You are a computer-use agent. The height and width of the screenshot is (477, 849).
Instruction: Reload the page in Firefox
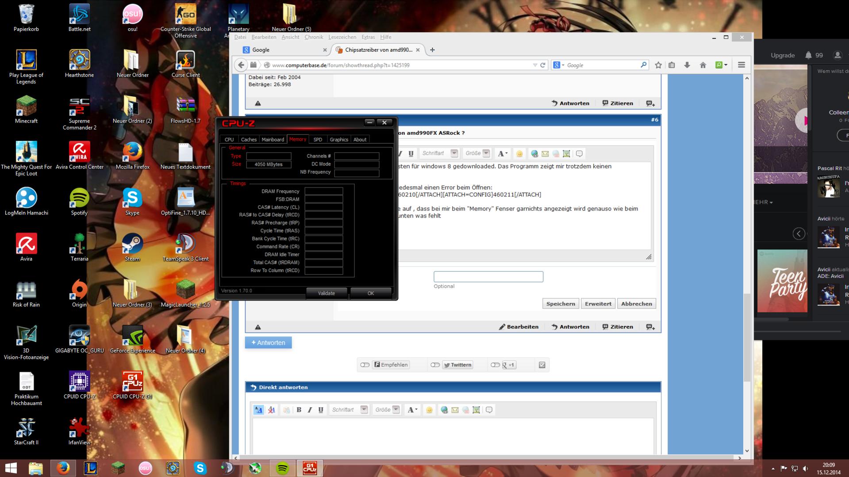(543, 65)
